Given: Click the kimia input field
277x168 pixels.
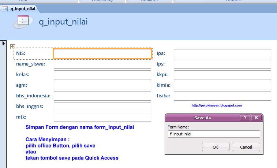Looking at the screenshot, I should 222,85.
